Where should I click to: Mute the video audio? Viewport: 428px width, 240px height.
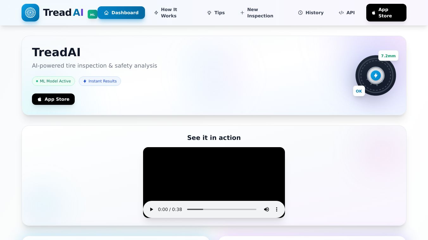(267, 209)
